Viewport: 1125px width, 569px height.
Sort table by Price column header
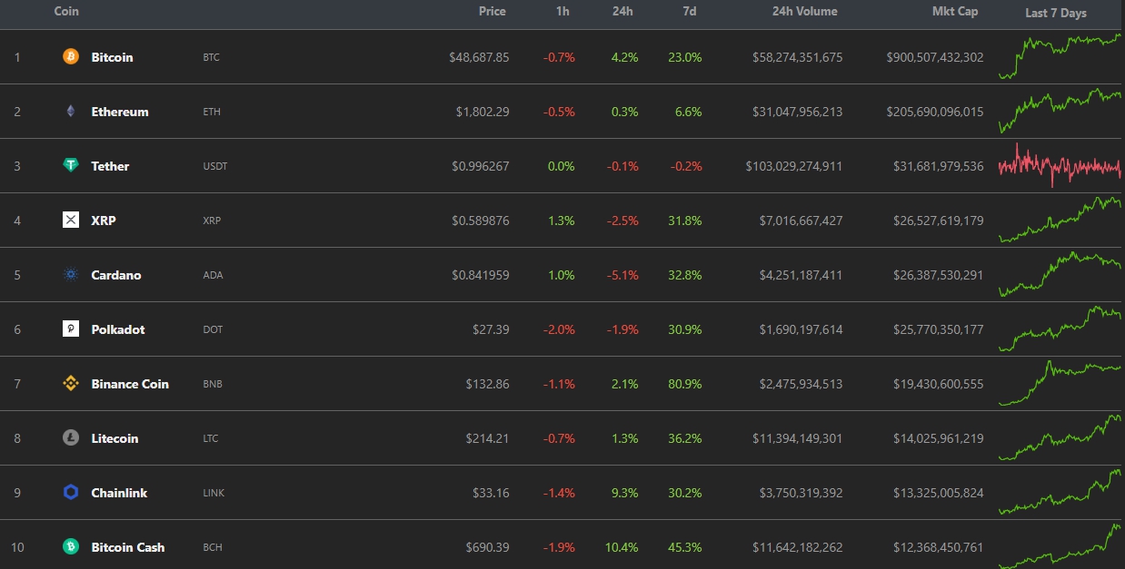[492, 12]
